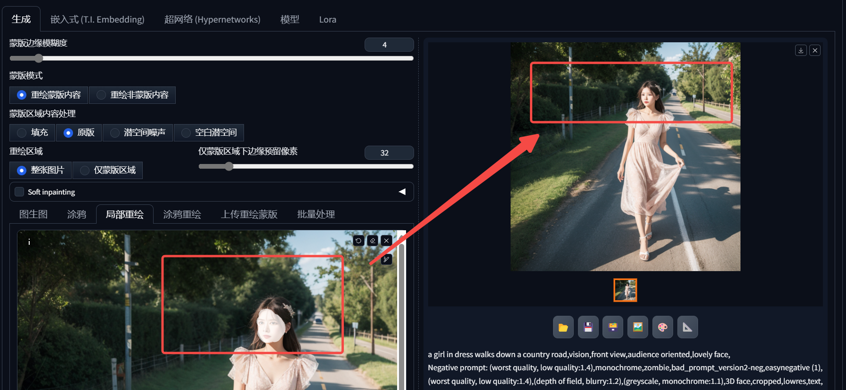Image resolution: width=846 pixels, height=390 pixels.
Task: Adjust 仅蒙版区域下边缘预留像素 slider
Action: 306,166
